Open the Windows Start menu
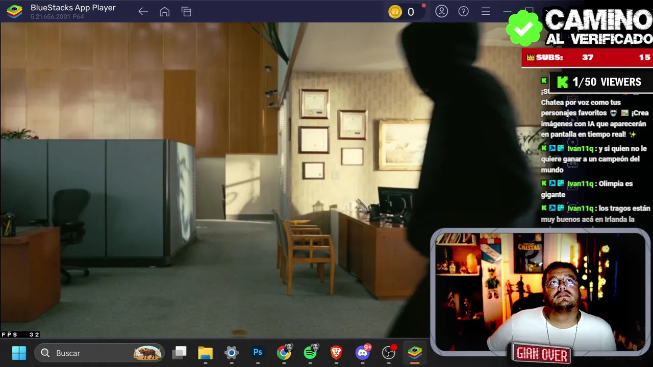The width and height of the screenshot is (653, 367). (x=19, y=353)
